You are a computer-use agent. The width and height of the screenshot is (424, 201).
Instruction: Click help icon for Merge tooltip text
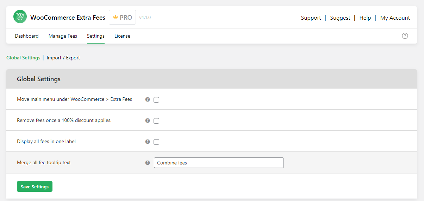coord(148,163)
